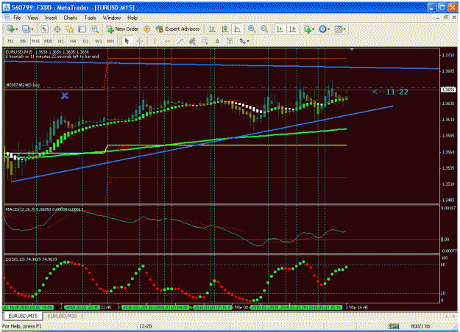
Task: Click the MACD(12,26,9) indicator label
Action: (44, 209)
